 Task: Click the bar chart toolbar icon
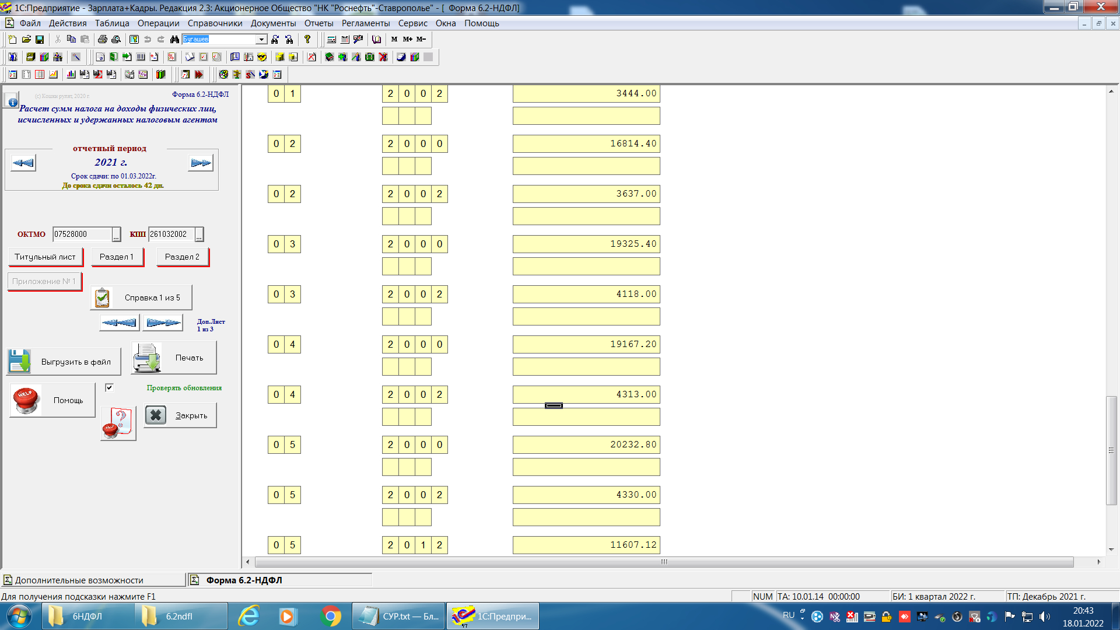point(71,75)
